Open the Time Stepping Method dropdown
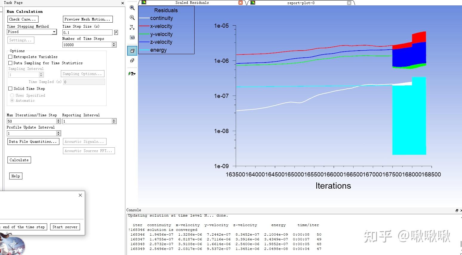 pyautogui.click(x=54, y=32)
